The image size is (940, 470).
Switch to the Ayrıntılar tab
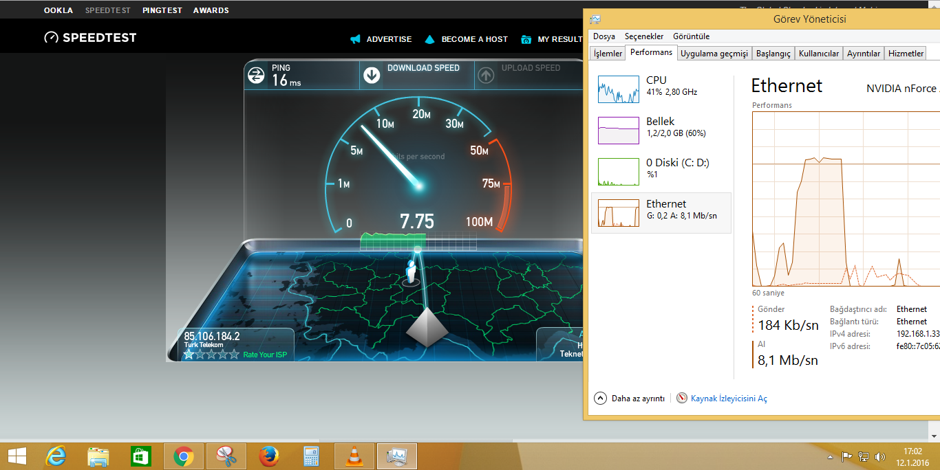tap(864, 54)
